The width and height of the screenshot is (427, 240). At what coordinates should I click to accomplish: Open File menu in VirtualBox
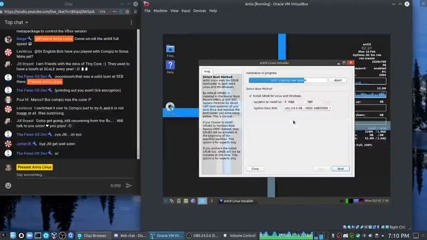[x=147, y=11]
